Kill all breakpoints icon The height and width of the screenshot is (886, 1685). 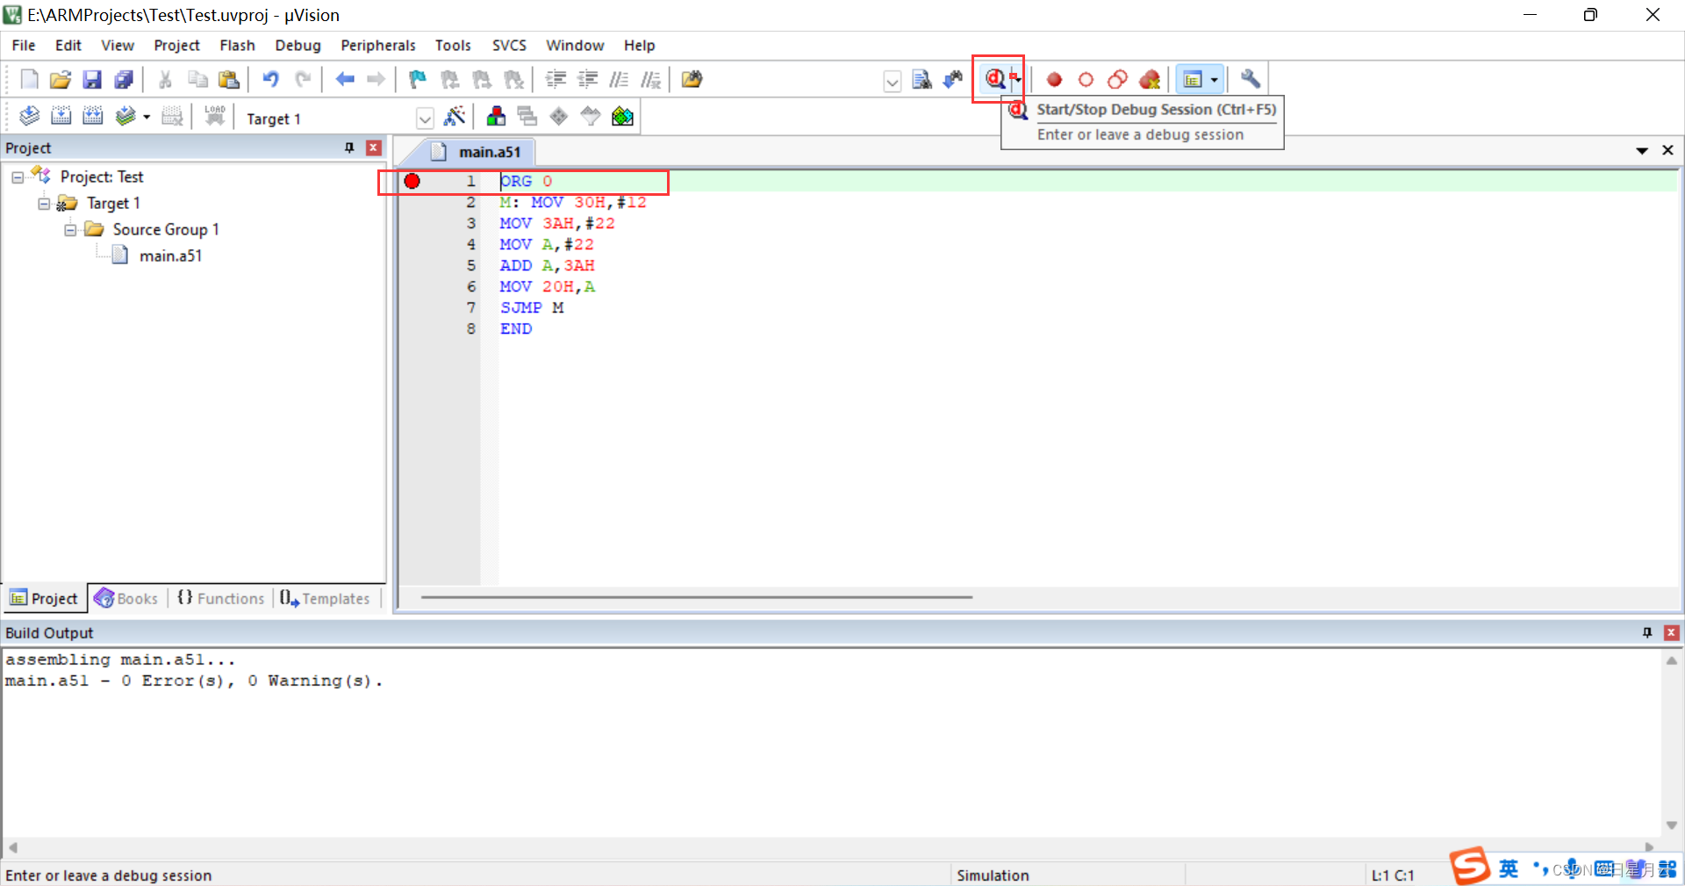(1150, 80)
